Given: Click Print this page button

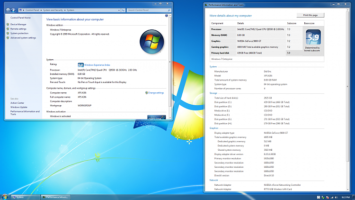Looking at the screenshot, I should tap(310, 15).
